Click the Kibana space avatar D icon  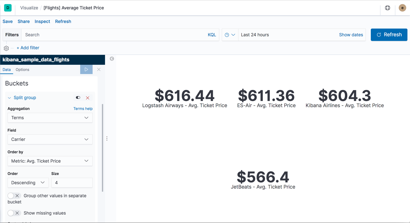click(x=8, y=8)
